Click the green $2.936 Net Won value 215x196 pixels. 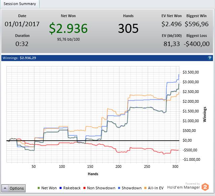tap(68, 29)
